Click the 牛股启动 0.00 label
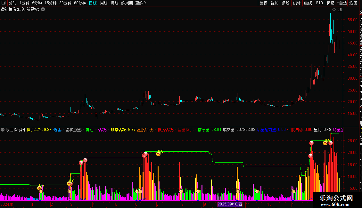 pos(300,130)
